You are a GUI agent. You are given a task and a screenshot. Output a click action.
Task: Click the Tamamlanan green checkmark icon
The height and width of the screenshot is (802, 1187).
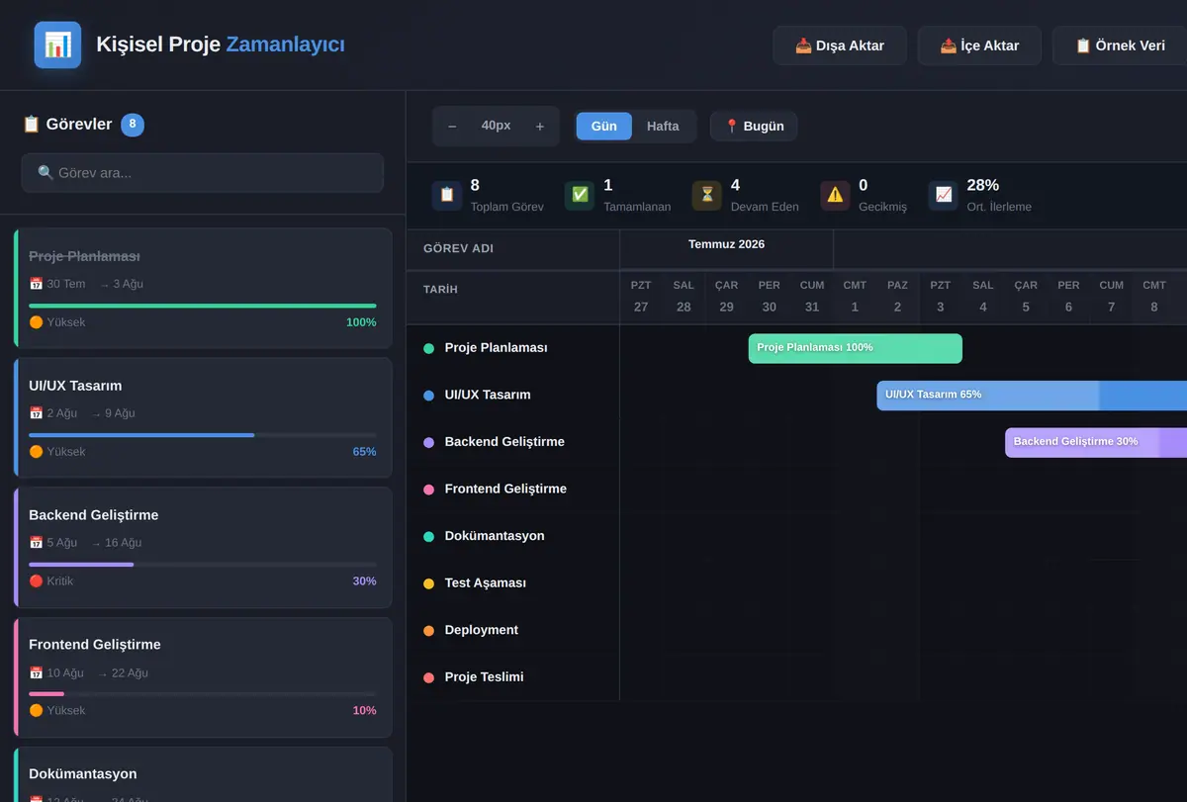580,195
